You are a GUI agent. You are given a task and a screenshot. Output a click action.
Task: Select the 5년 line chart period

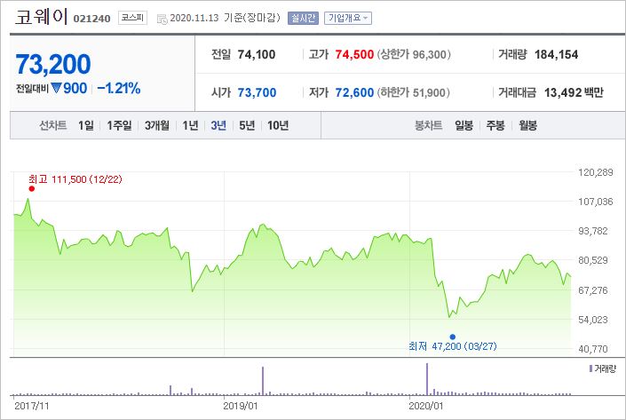pos(247,125)
